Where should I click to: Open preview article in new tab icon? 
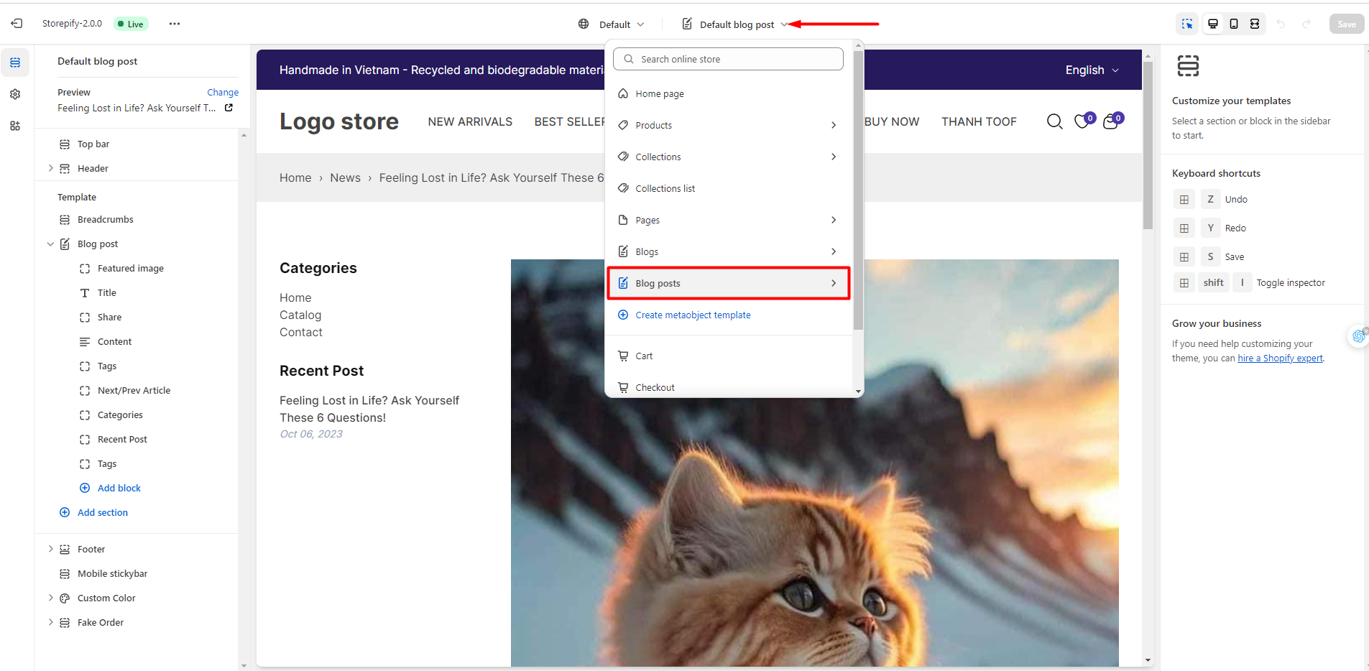pos(229,108)
